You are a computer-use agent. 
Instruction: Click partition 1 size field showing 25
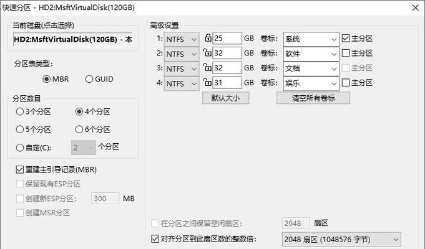227,38
